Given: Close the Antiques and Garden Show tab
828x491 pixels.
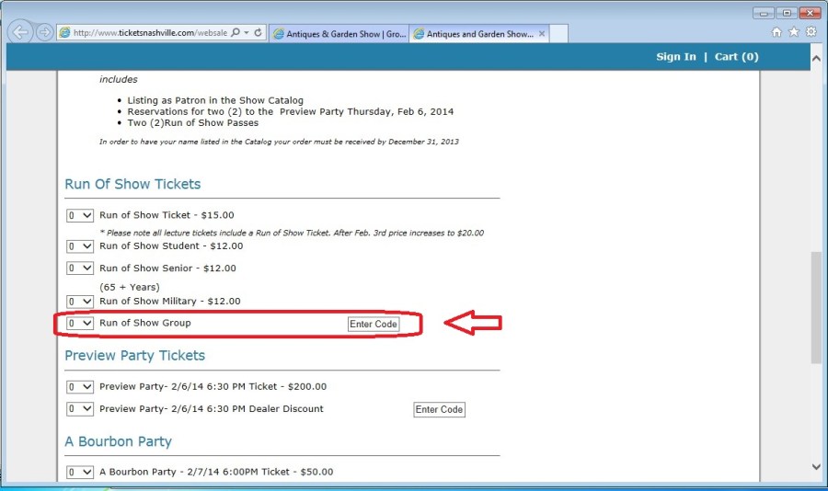Looking at the screenshot, I should pos(542,34).
